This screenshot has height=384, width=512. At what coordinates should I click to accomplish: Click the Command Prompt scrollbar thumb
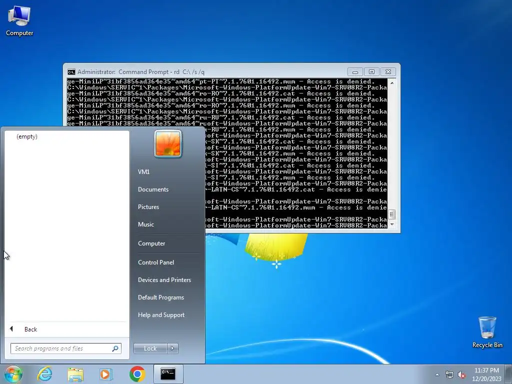392,214
